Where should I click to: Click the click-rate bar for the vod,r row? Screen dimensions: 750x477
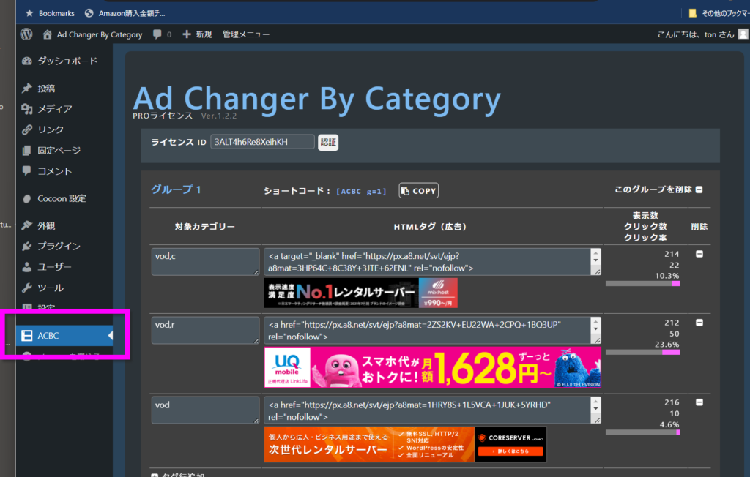pos(643,352)
